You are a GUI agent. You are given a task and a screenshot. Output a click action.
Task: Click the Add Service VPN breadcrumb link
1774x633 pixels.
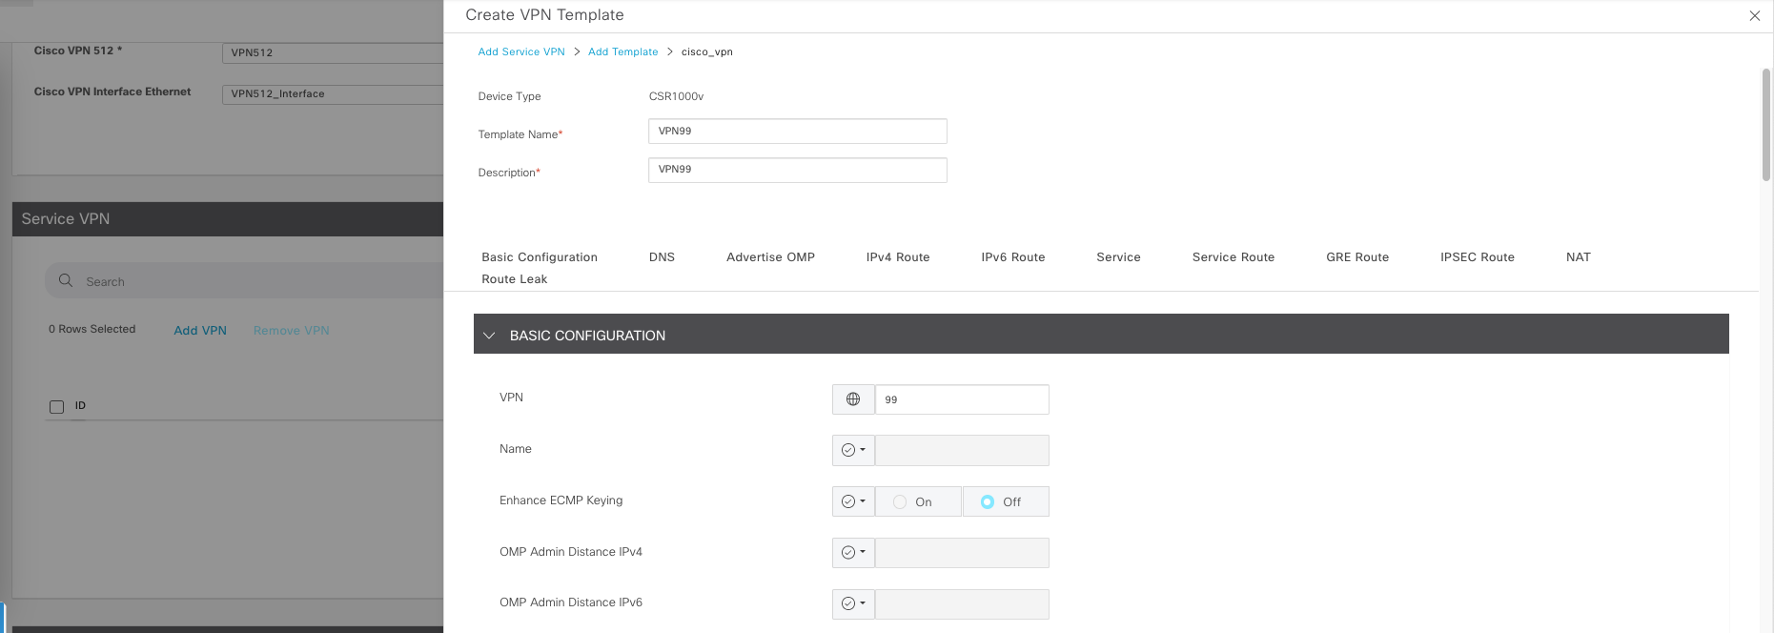pyautogui.click(x=520, y=51)
